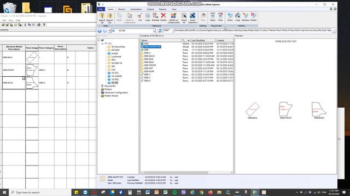
Task: Open Recycle Bin on the desktop
Action: (9, 7)
